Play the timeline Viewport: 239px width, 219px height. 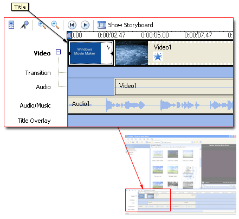pyautogui.click(x=85, y=25)
